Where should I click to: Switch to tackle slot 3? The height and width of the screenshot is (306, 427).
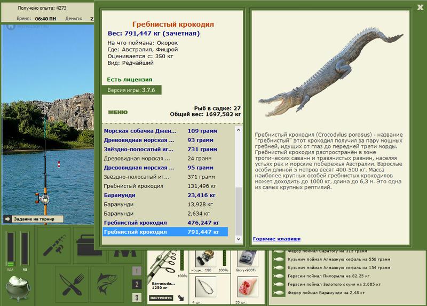click(137, 297)
